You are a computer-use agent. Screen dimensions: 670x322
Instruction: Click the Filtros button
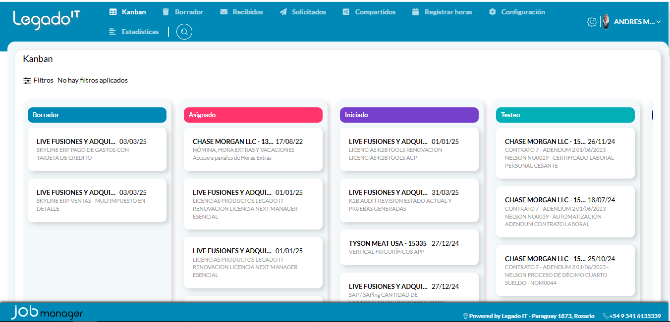(38, 80)
